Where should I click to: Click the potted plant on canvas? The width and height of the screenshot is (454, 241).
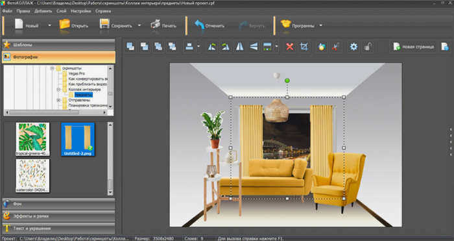click(x=213, y=129)
